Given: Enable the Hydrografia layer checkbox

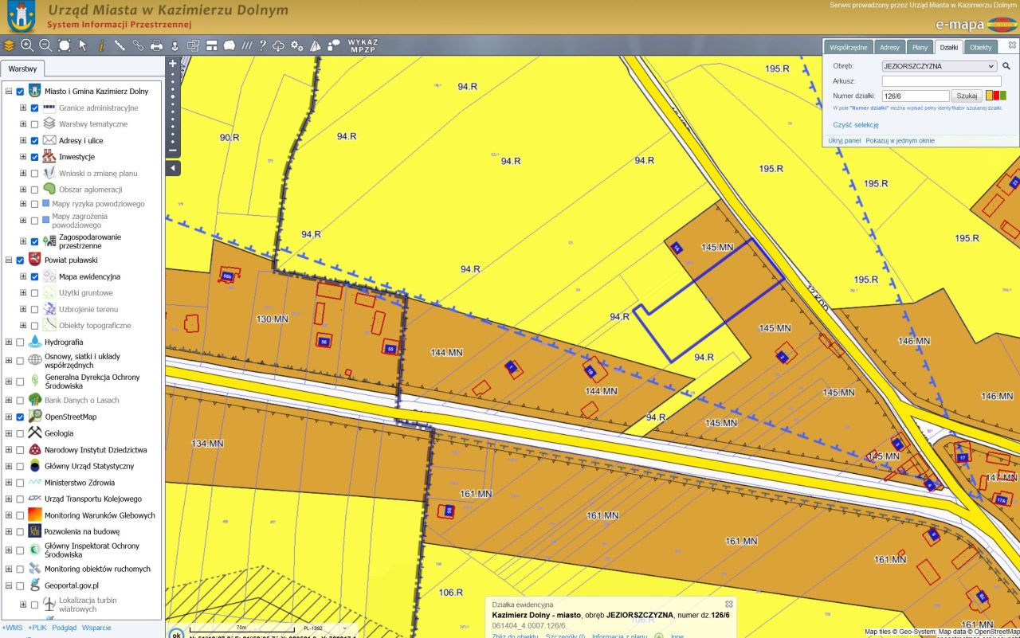Looking at the screenshot, I should tap(20, 342).
